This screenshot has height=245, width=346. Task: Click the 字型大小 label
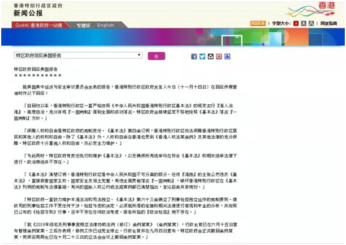tap(282, 24)
